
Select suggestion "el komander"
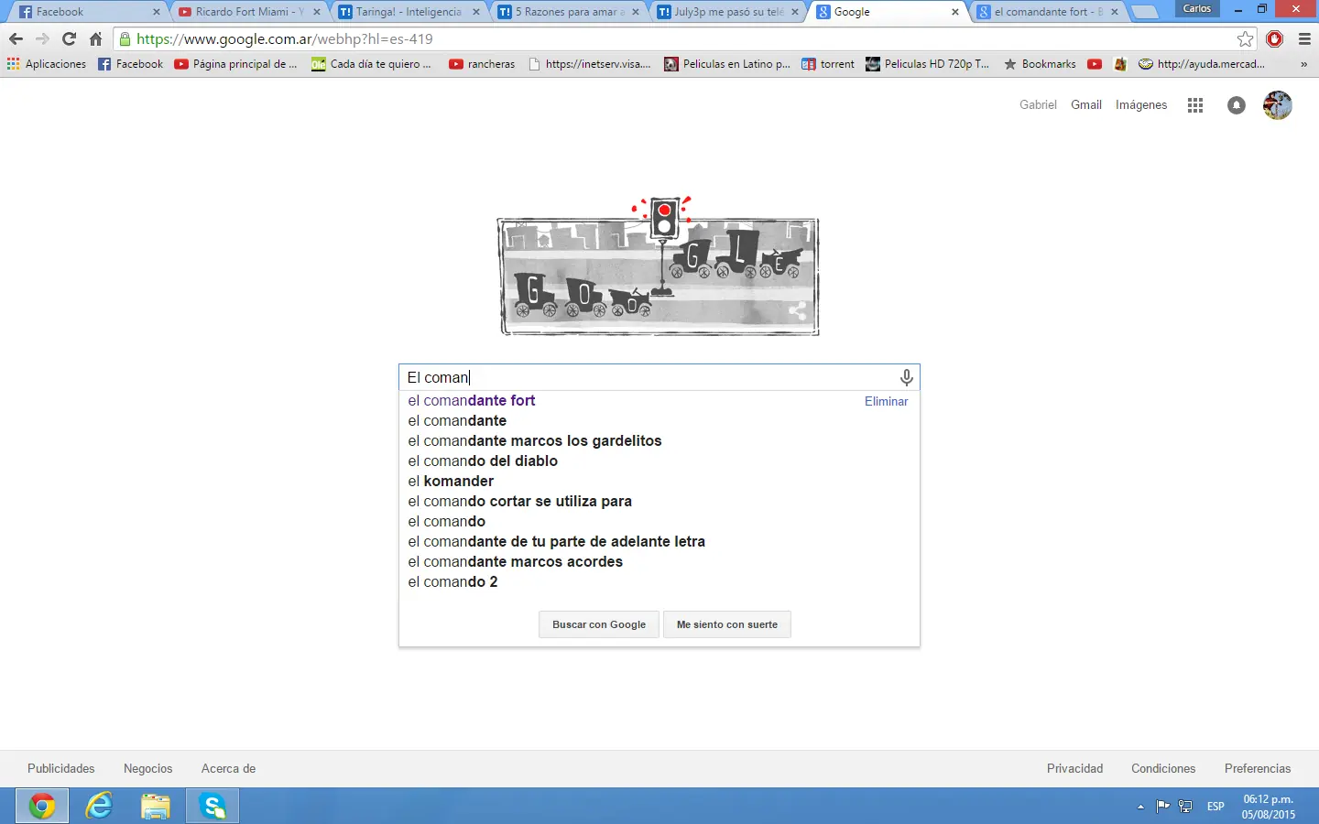pos(451,482)
